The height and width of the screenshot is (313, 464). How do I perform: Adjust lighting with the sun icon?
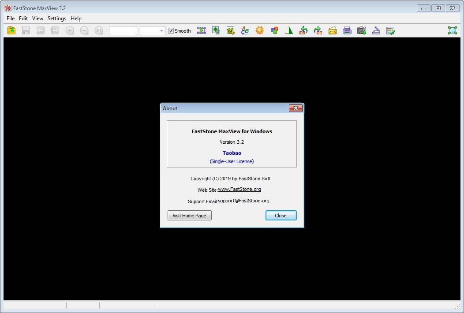[259, 30]
